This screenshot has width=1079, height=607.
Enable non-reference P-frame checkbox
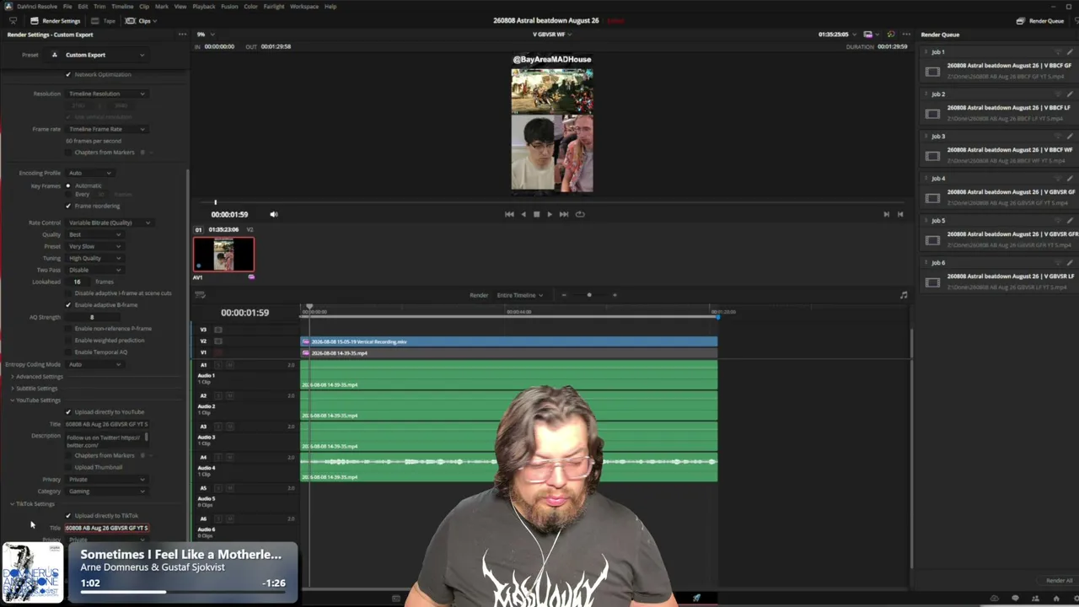pos(68,329)
